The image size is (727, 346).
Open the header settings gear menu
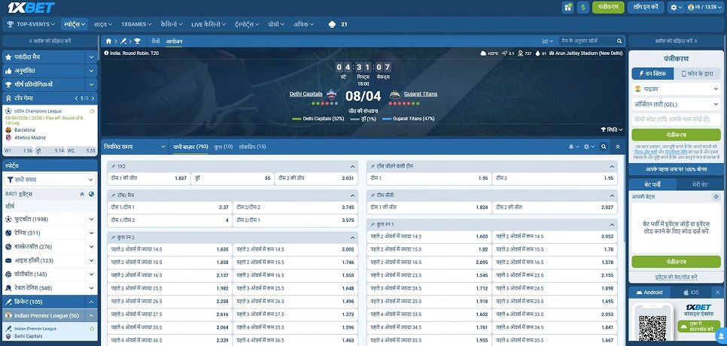677,8
